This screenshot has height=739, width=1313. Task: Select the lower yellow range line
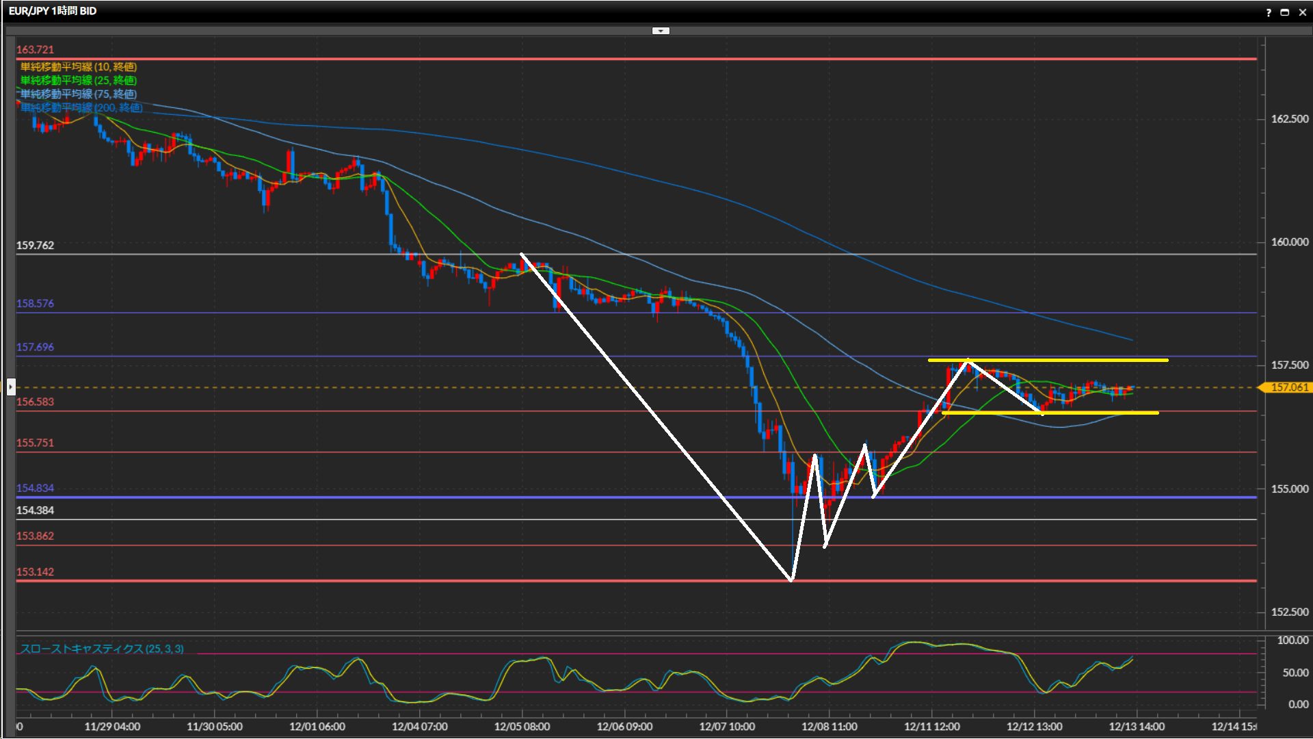tap(1094, 413)
